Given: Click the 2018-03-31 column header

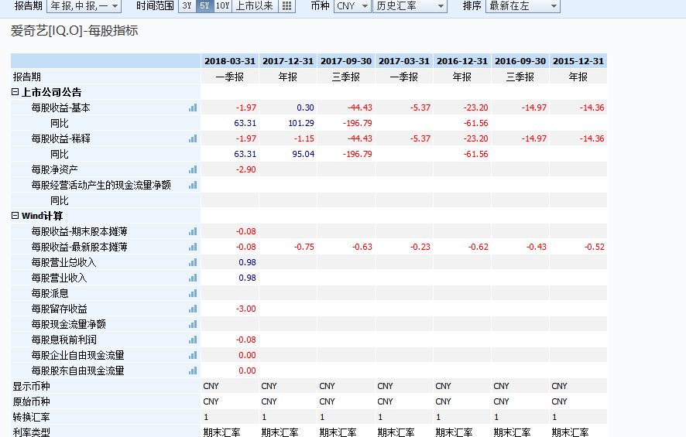Looking at the screenshot, I should tap(229, 61).
